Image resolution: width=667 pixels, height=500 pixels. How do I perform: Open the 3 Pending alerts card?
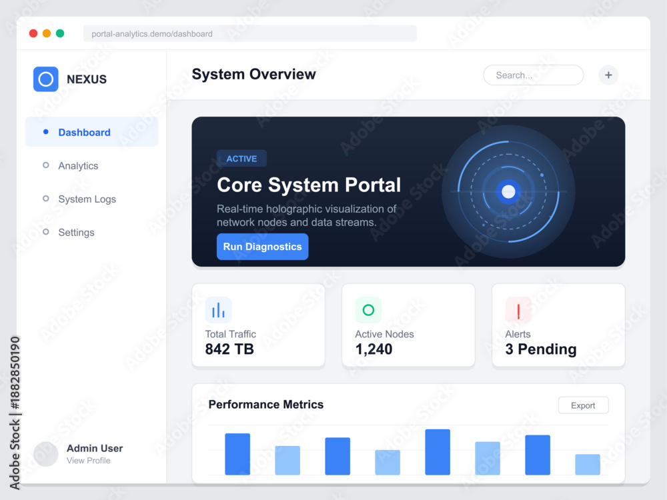[558, 325]
